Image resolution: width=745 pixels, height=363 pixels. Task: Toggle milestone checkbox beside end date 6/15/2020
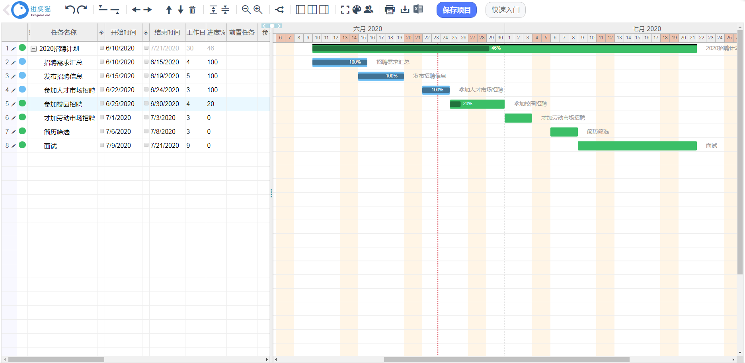pyautogui.click(x=146, y=62)
